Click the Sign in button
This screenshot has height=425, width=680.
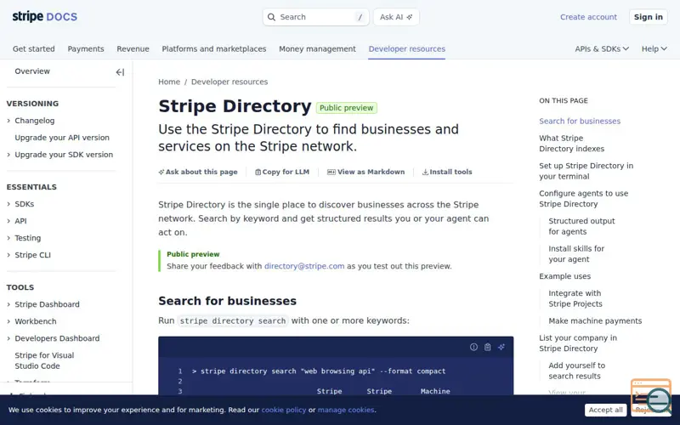649,17
